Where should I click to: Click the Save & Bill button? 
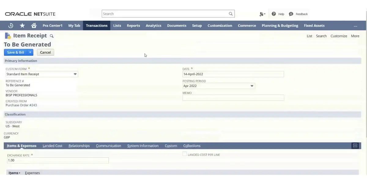pos(16,52)
